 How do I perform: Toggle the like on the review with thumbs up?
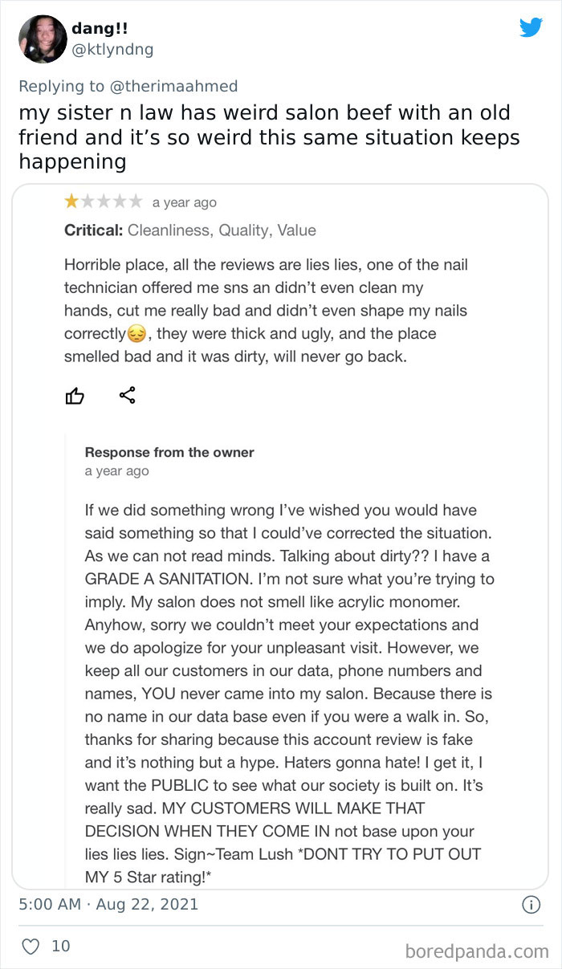coord(75,395)
